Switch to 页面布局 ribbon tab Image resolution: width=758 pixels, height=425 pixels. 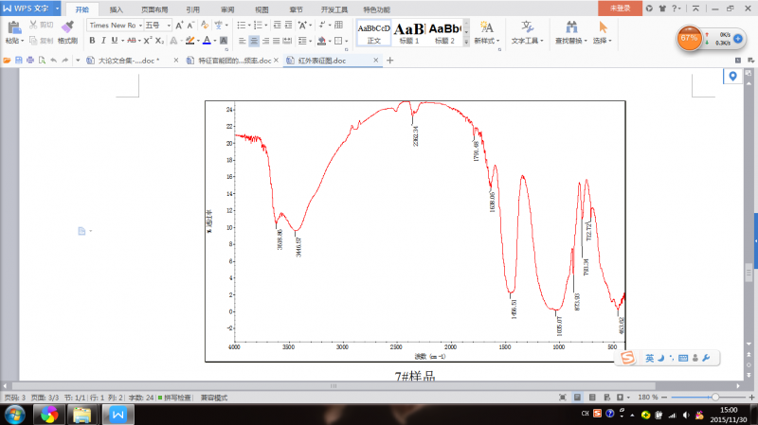click(154, 9)
